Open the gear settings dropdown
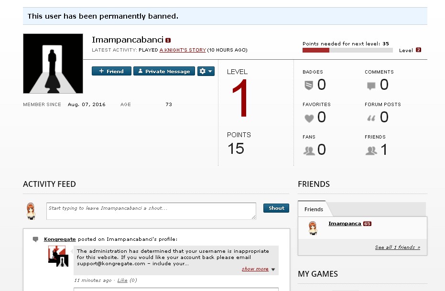The height and width of the screenshot is (291, 445). 206,71
